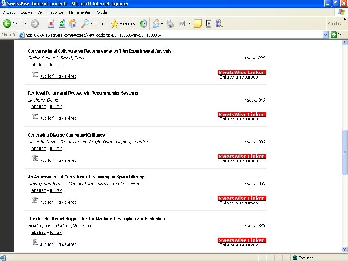Open abstract of Retrieval Failure and Recovery
Screen dimensions: 348x261
click(39, 106)
